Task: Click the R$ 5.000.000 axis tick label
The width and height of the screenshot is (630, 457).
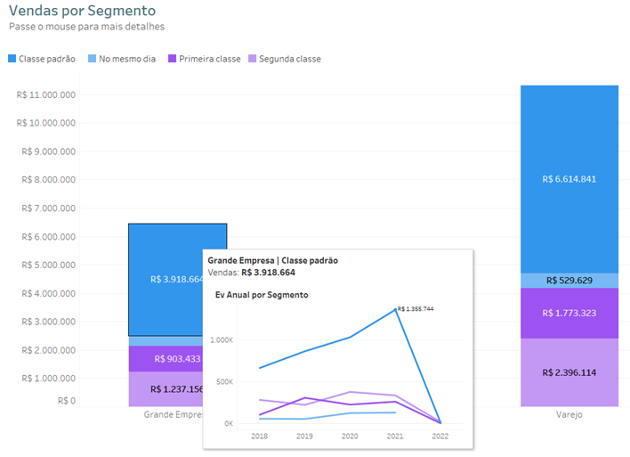Action: point(49,265)
